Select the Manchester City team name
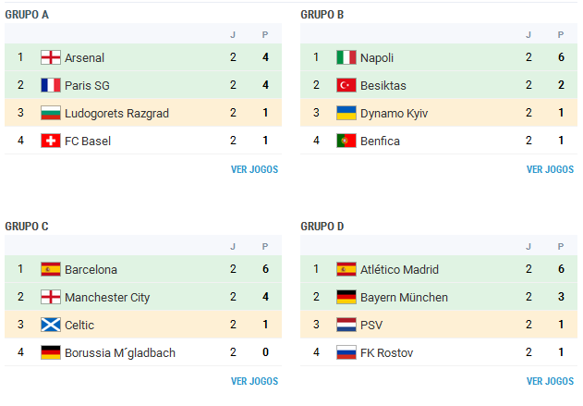 [x=106, y=297]
